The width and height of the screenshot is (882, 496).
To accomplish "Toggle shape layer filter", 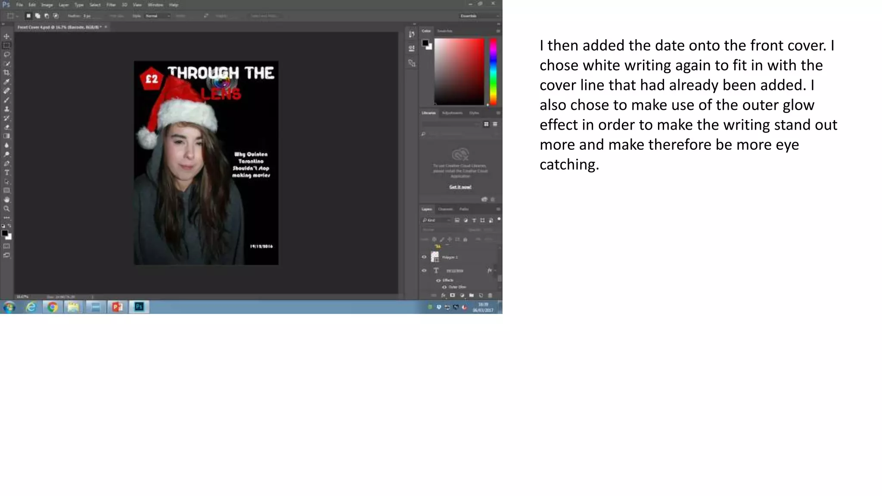I will (x=482, y=220).
